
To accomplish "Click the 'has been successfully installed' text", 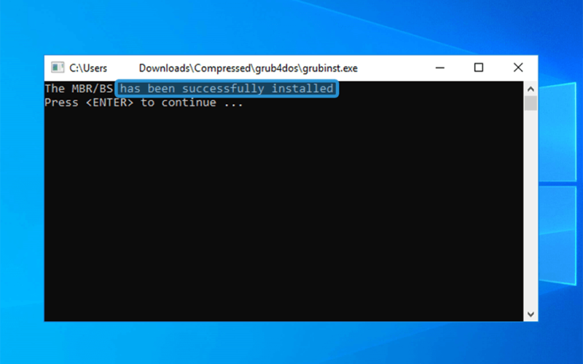I will tap(227, 89).
